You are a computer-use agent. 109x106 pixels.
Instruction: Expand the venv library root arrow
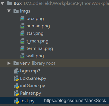click(x=9, y=63)
